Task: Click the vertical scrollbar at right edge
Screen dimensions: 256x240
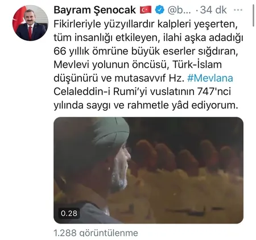Action: (x=254, y=15)
